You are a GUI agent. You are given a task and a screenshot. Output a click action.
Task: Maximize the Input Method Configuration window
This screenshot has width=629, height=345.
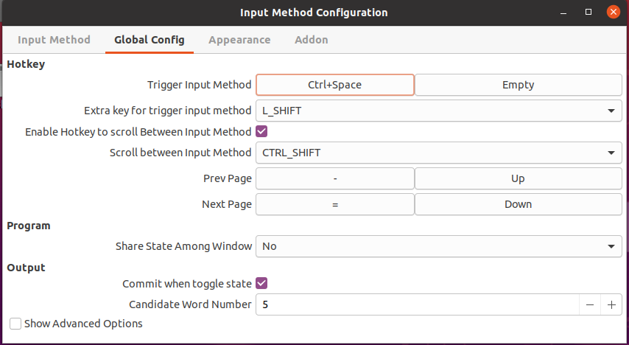tap(588, 13)
